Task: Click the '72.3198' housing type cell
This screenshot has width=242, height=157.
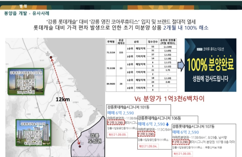Action: coord(111,68)
